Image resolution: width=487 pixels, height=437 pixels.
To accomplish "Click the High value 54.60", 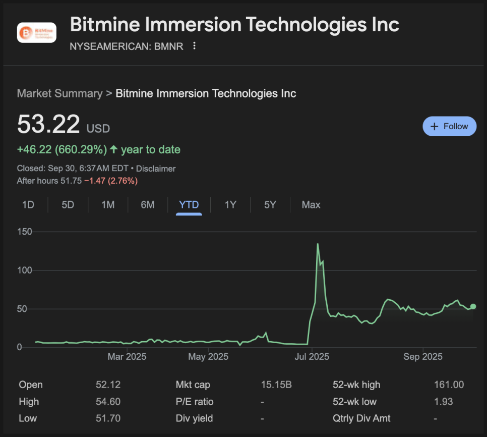I will pos(108,402).
